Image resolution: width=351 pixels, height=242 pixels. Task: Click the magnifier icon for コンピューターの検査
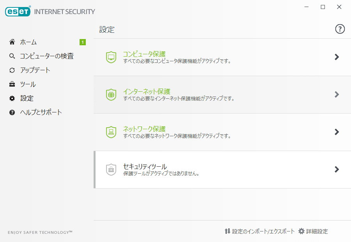[x=12, y=56]
